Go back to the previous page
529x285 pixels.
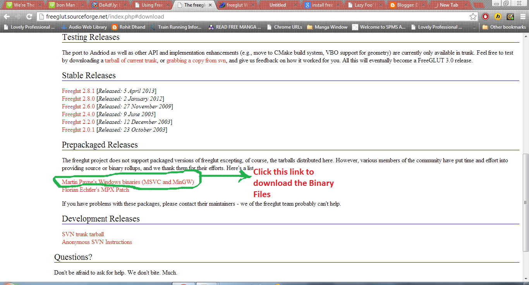pyautogui.click(x=7, y=17)
